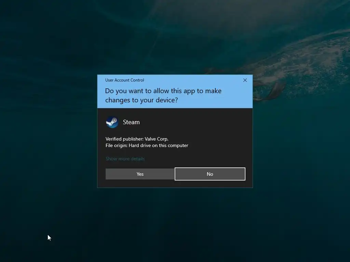Expand the Show more details link
Screen dimensions: 350x262
(125, 159)
